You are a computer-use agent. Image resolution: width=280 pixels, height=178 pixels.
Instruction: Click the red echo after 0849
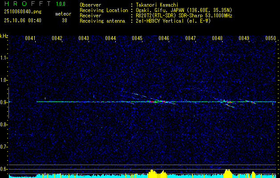tap(253, 103)
